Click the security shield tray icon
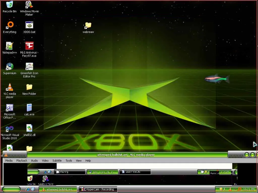 coord(221,189)
